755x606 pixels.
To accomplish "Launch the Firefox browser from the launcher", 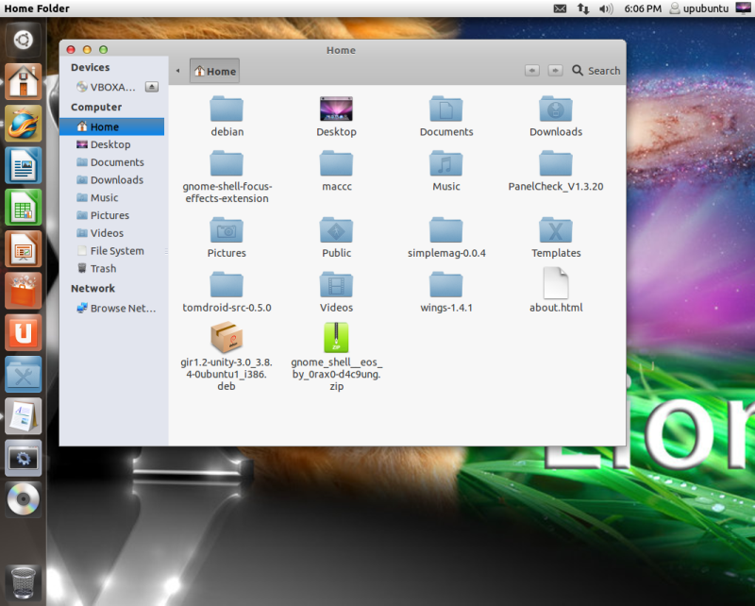I will [23, 124].
